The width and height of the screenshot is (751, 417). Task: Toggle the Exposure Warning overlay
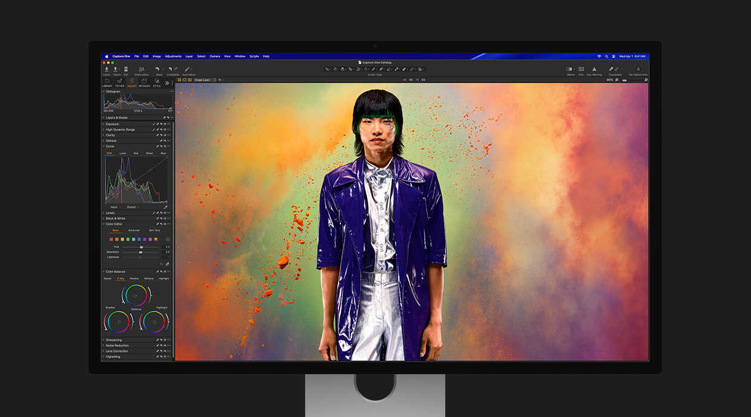coord(594,69)
